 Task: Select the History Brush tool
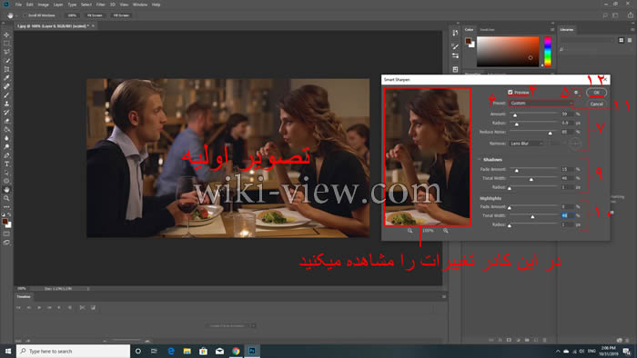point(6,113)
